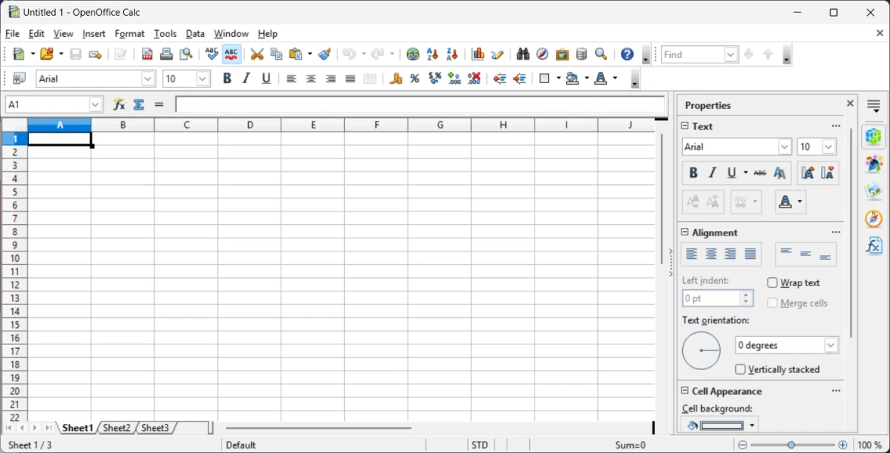Open the text orientation degrees dropdown

pyautogui.click(x=830, y=346)
